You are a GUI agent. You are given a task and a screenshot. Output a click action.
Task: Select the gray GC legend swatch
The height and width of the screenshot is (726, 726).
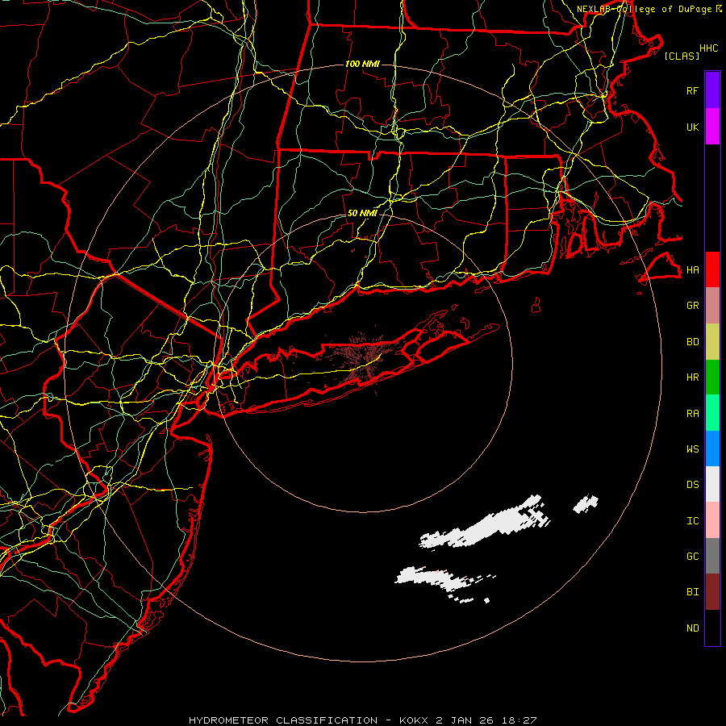tap(712, 556)
